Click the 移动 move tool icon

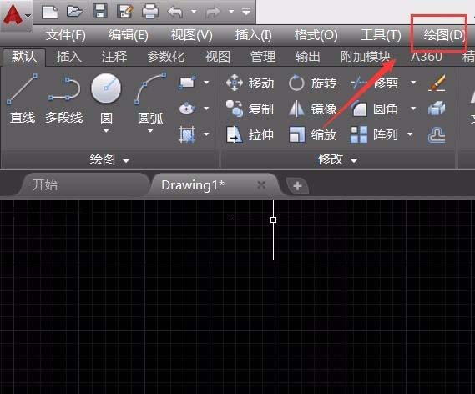[235, 83]
